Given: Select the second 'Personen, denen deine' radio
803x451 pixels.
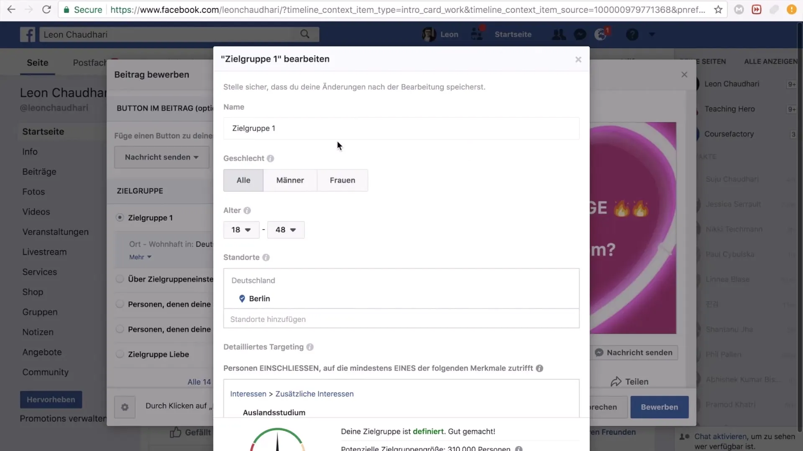Looking at the screenshot, I should (x=120, y=329).
